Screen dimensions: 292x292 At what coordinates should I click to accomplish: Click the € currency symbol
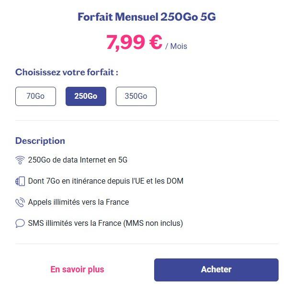pos(156,42)
